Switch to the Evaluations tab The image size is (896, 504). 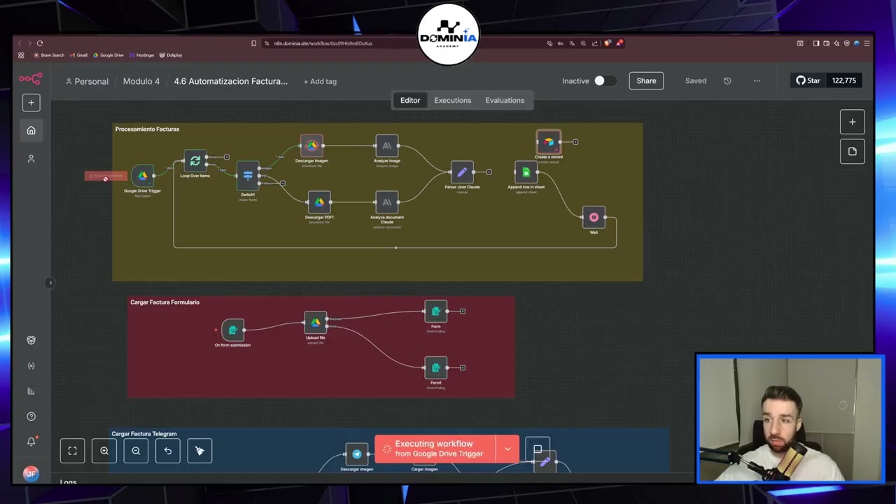505,100
